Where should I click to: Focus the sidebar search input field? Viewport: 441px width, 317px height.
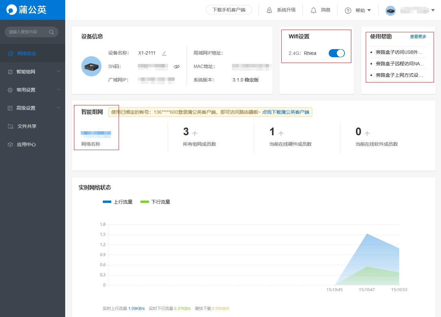[x=27, y=32]
